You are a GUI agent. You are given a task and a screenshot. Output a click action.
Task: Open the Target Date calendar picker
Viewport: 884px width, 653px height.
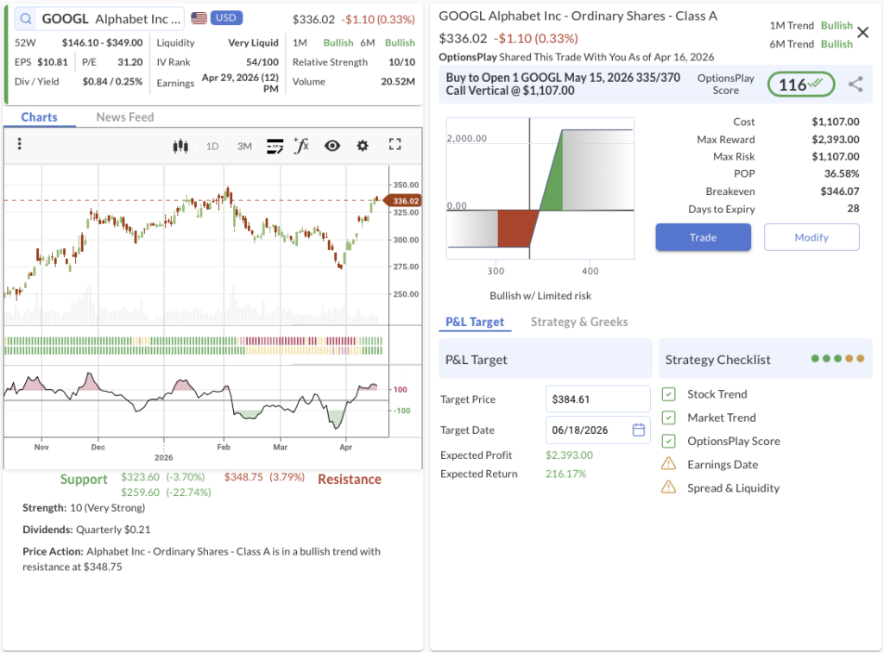click(x=639, y=430)
